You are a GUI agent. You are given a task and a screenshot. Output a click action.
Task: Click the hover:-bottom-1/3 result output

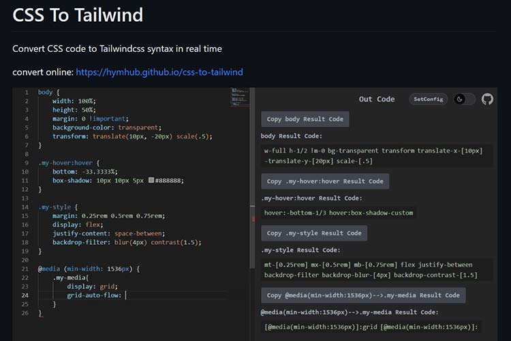click(339, 213)
